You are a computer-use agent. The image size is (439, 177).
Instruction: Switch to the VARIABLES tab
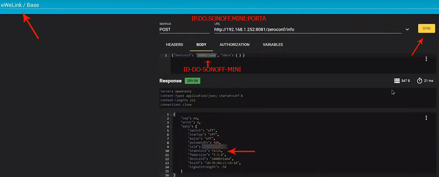coord(273,45)
